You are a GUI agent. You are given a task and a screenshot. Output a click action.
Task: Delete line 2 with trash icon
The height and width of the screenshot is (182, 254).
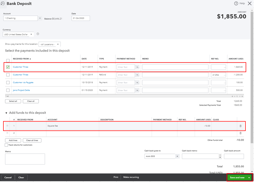(240, 133)
